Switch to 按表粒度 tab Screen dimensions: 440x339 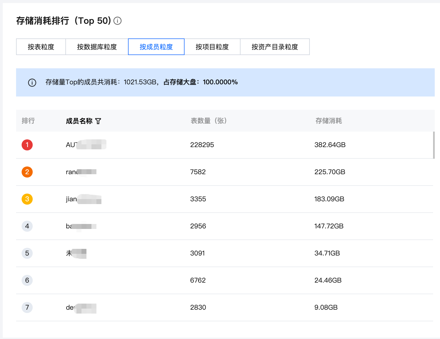41,47
